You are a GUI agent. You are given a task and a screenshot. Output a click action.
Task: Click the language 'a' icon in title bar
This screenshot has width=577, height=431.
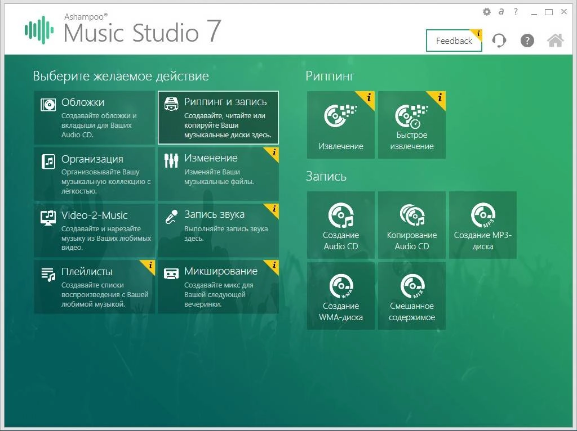tap(501, 12)
